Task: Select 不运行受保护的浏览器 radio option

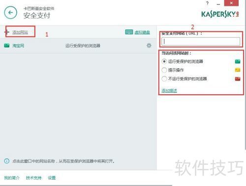Action: 164,79
